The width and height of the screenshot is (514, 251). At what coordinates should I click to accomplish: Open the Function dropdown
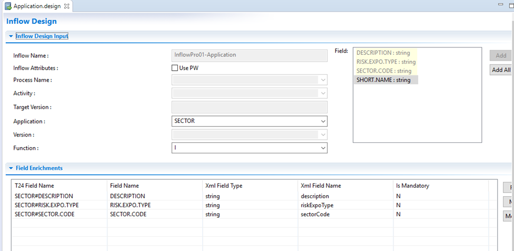coord(322,149)
